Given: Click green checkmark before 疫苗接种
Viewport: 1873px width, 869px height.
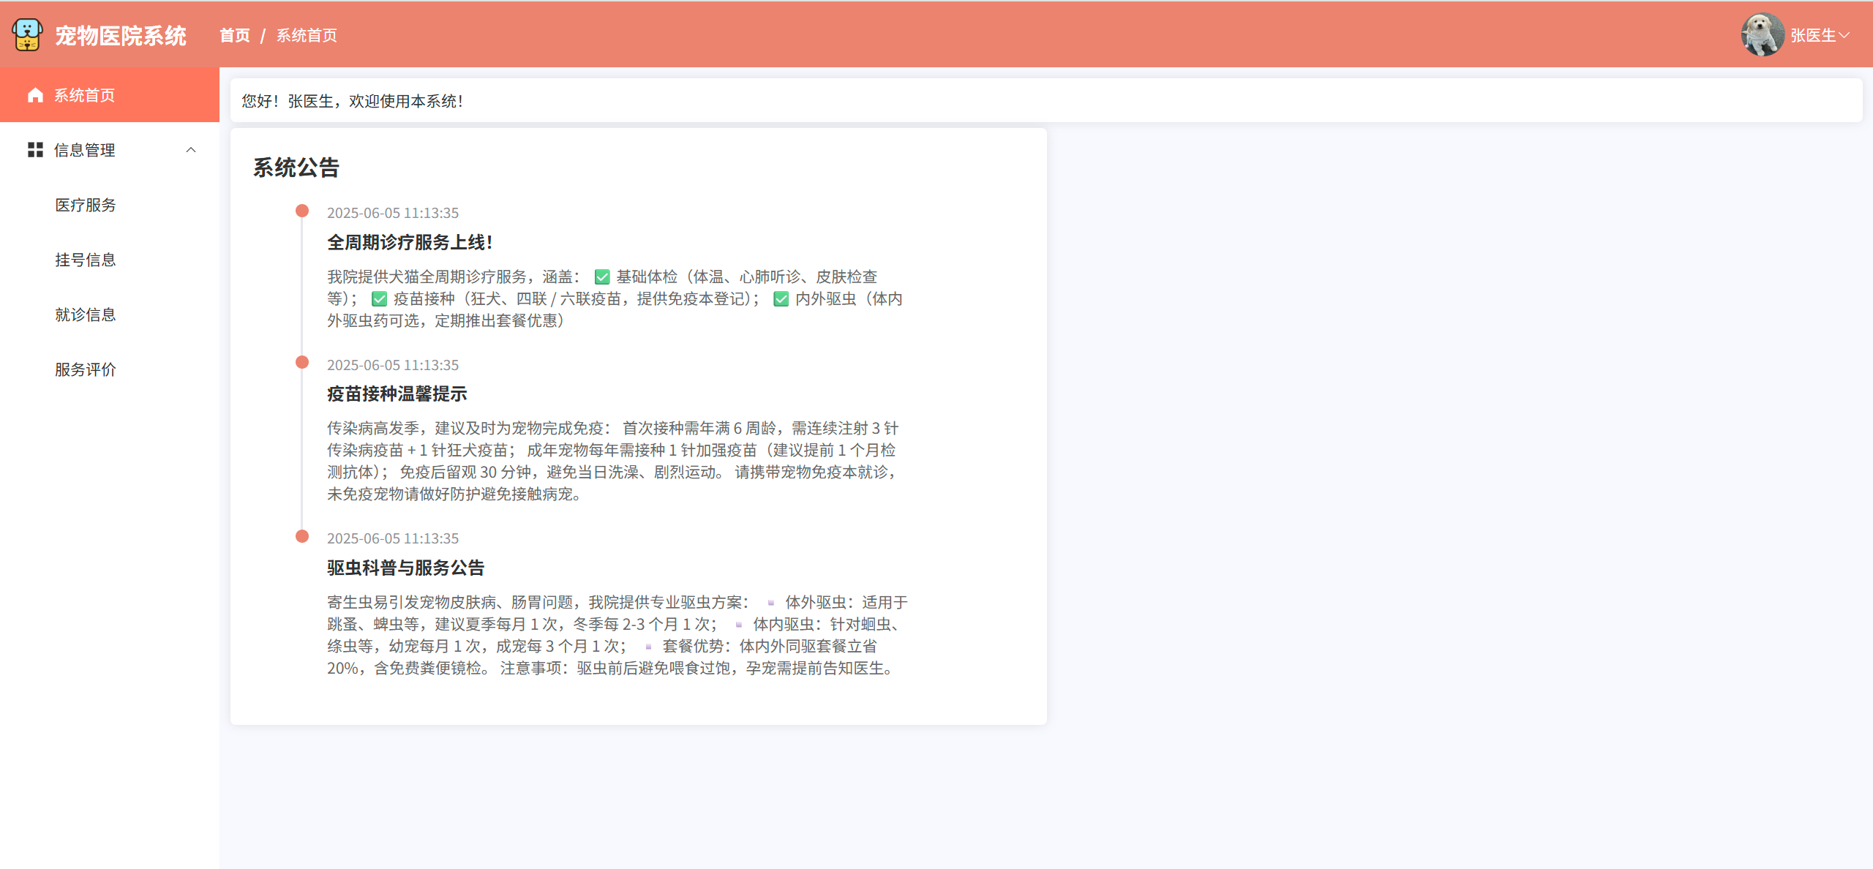Looking at the screenshot, I should click(x=379, y=299).
